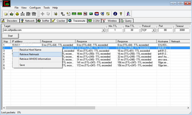Click the yellow question mark Help icon
The height and width of the screenshot is (115, 192).
121,14
